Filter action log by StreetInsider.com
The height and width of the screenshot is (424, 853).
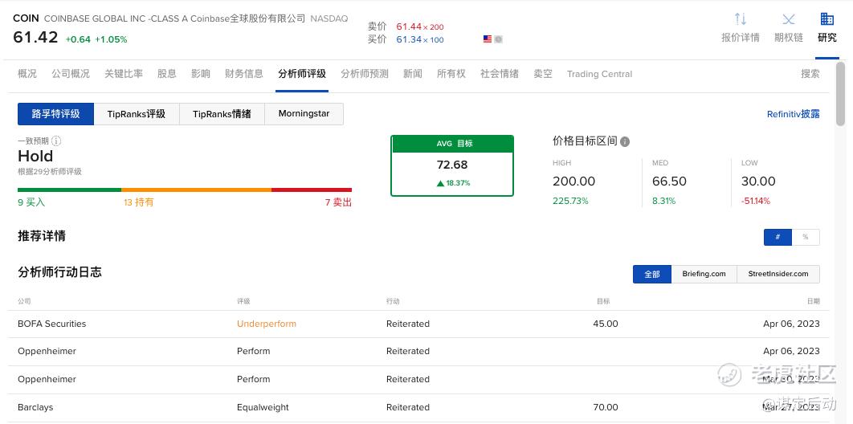click(x=778, y=274)
